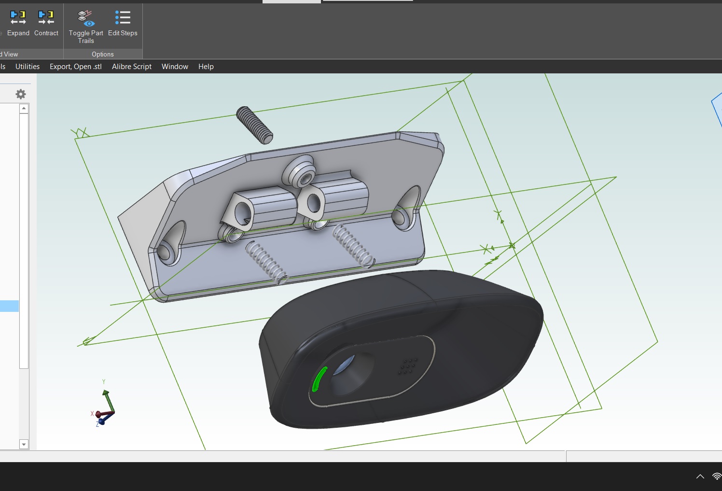Open the side panel settings gear
722x491 pixels.
click(21, 94)
